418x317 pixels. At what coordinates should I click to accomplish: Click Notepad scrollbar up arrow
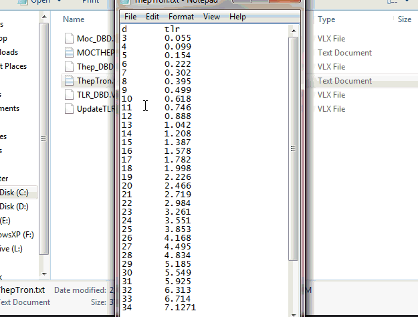[294, 30]
